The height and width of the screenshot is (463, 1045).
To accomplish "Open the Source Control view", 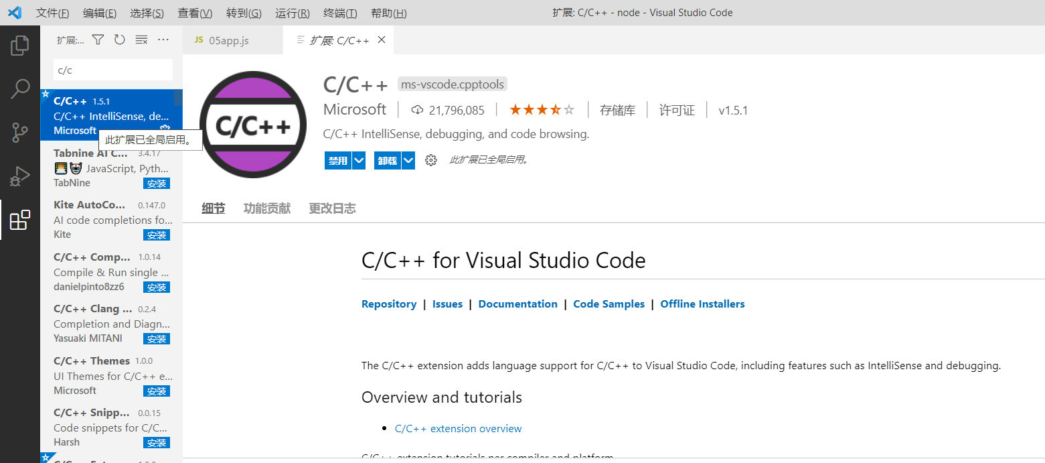I will pyautogui.click(x=20, y=132).
